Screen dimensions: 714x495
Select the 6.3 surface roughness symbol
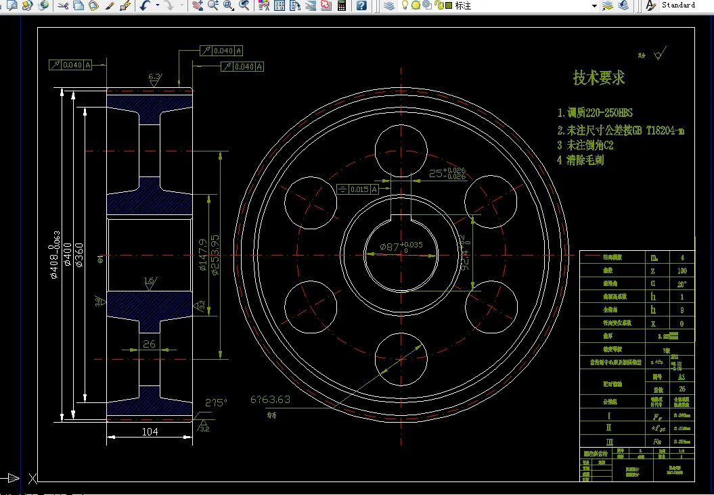click(x=155, y=80)
